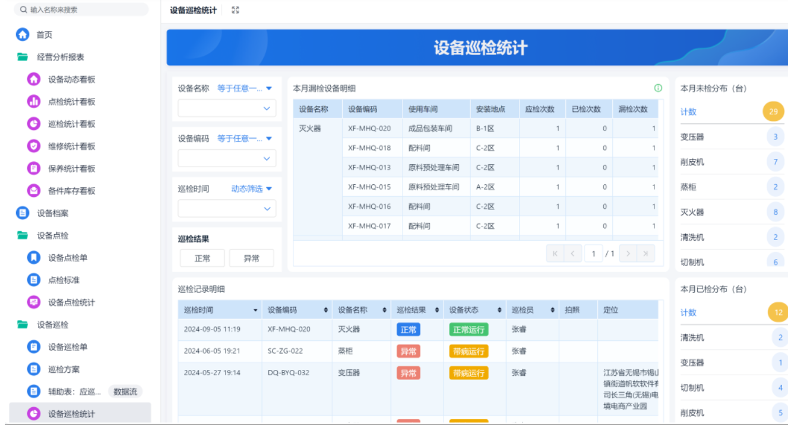788x425 pixels.
Task: Expand the 设备编码 selection dropdown
Action: pyautogui.click(x=226, y=158)
